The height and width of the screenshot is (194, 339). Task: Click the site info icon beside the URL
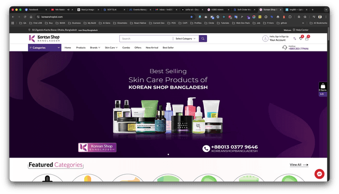tap(38, 16)
